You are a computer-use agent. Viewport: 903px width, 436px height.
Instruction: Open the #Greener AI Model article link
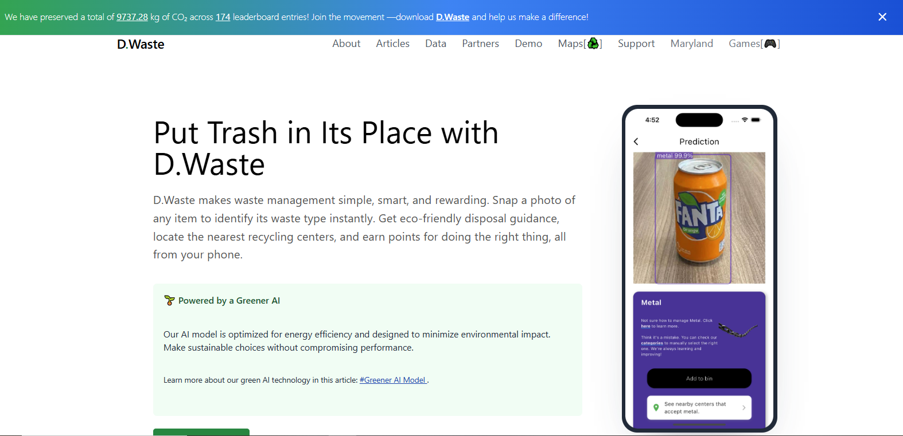(393, 380)
